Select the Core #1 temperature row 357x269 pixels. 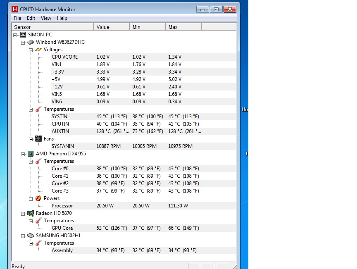(144, 176)
